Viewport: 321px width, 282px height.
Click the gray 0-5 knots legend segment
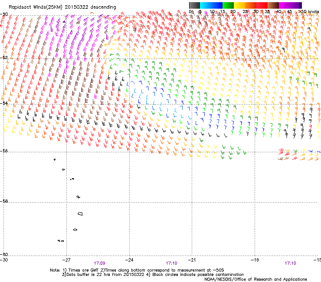[194, 5]
